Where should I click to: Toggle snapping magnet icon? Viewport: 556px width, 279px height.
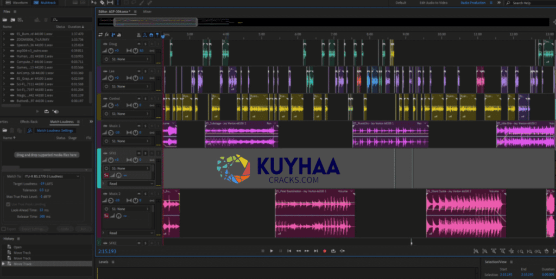tap(151, 35)
